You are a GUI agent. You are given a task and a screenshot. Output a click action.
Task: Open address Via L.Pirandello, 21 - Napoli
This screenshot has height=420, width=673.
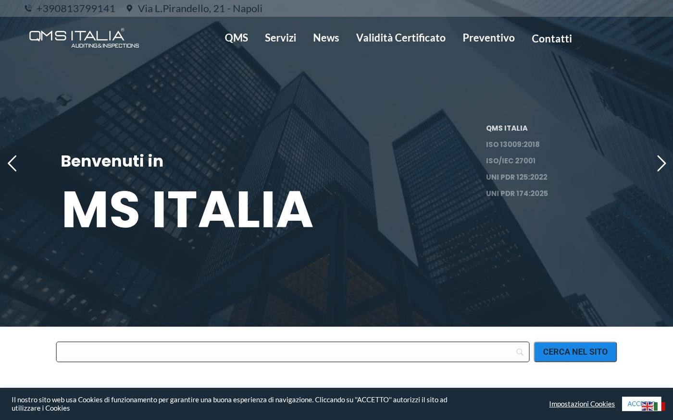tap(200, 9)
